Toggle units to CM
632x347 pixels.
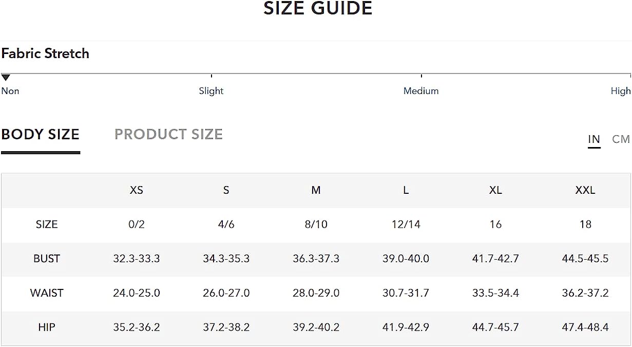(621, 139)
